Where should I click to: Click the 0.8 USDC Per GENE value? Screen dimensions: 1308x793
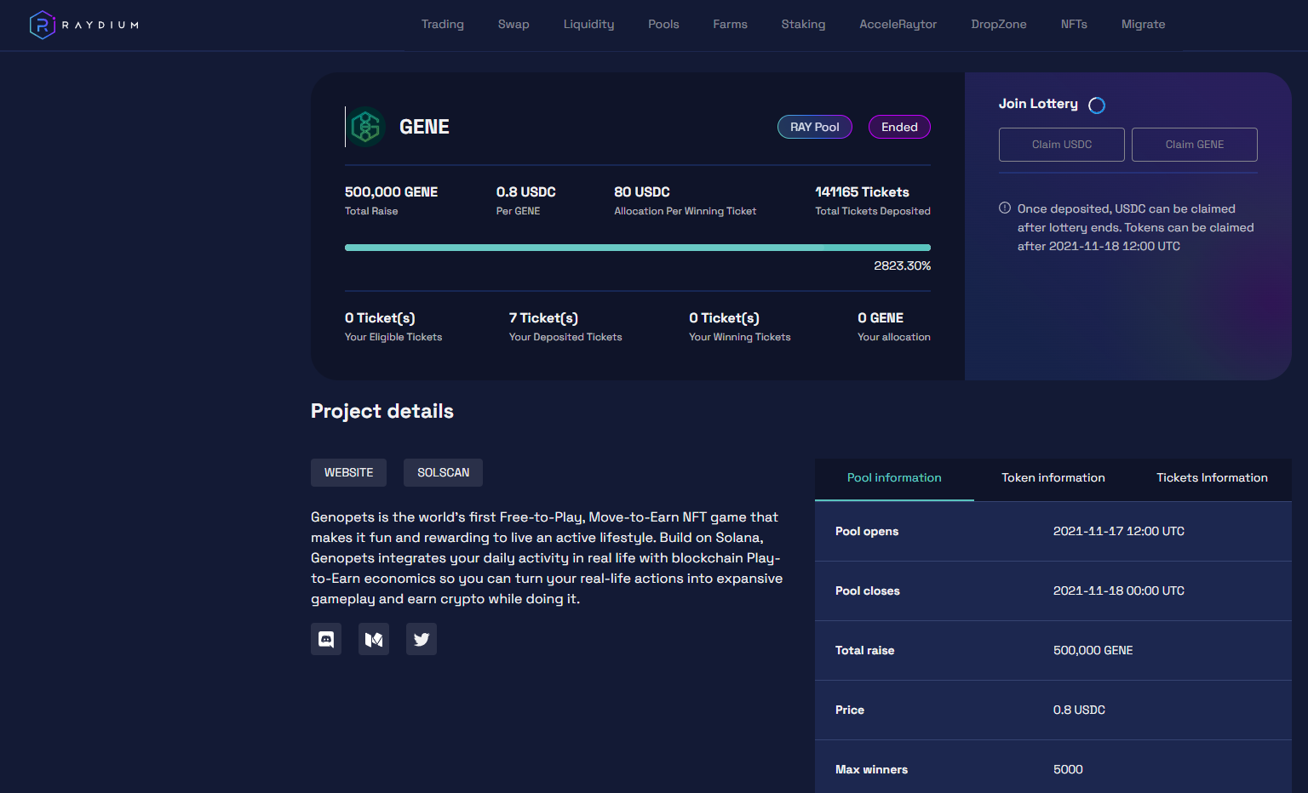coord(526,192)
